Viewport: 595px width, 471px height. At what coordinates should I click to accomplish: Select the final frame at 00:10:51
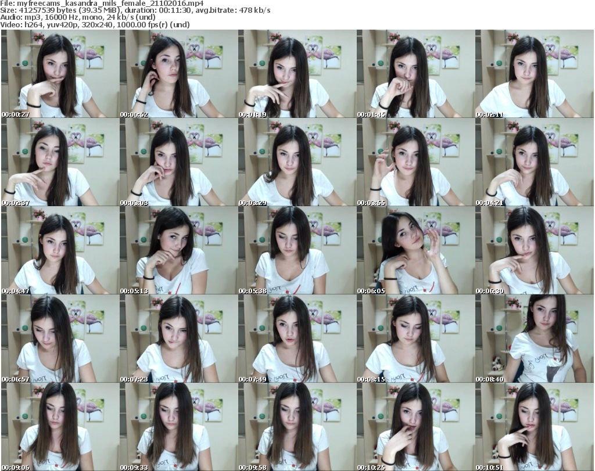pyautogui.click(x=535, y=427)
